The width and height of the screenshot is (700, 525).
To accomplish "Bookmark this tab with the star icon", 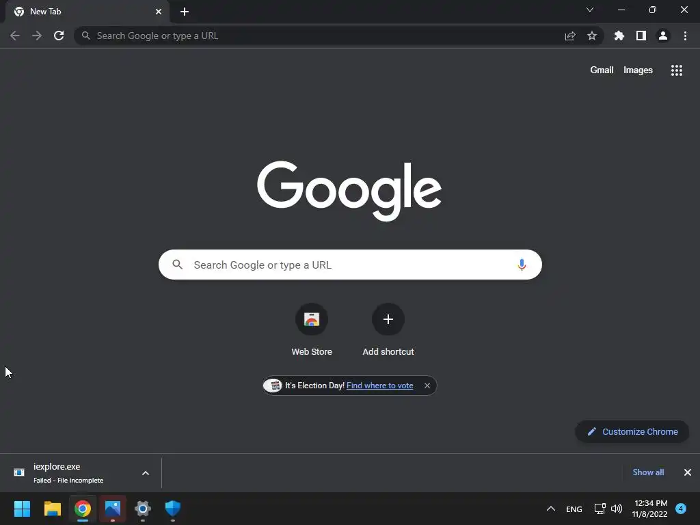I will (592, 36).
